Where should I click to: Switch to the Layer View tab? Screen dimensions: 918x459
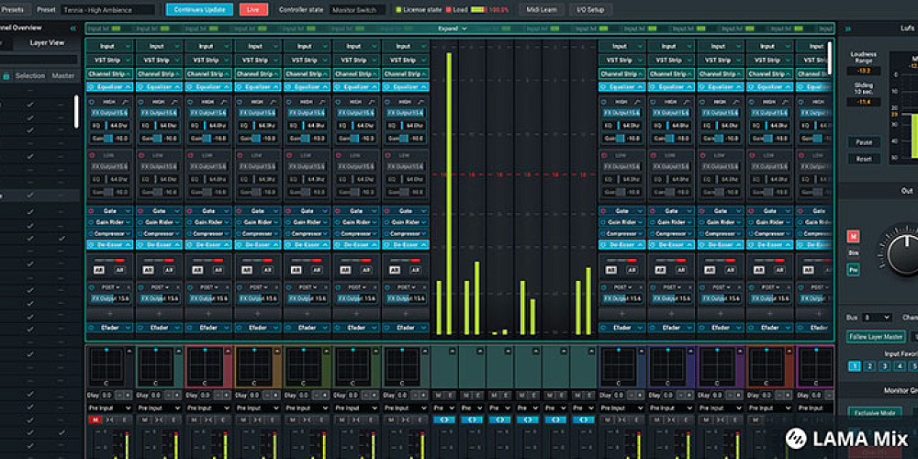point(47,43)
